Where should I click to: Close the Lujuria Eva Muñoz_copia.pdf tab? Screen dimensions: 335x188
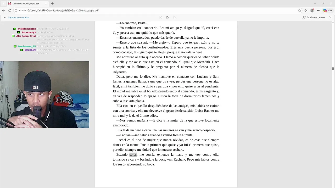coord(46,4)
